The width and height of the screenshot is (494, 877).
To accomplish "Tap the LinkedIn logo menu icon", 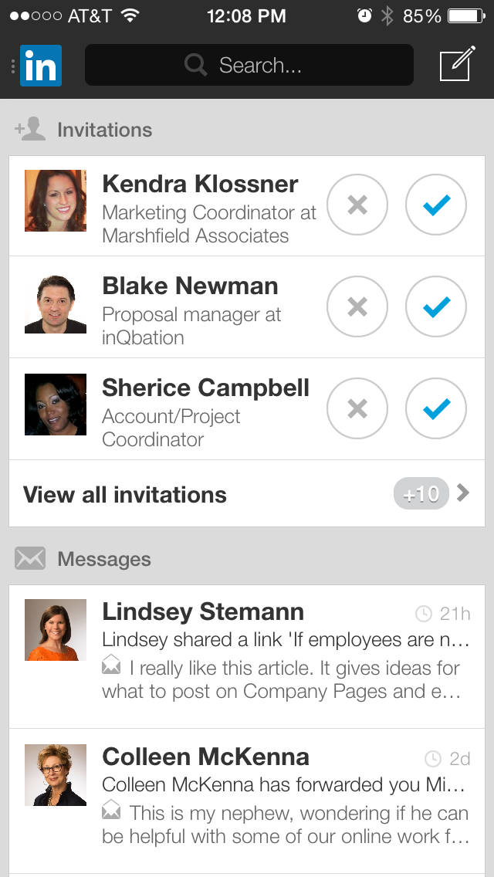I will pos(40,66).
